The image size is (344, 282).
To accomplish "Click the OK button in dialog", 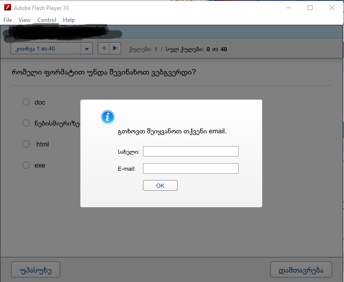I will point(160,186).
